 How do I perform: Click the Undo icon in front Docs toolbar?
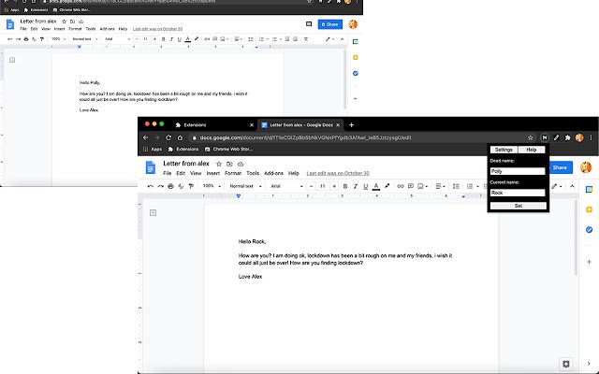click(x=150, y=186)
